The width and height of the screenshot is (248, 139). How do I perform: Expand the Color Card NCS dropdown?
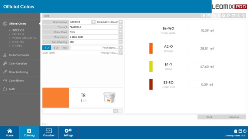point(121,32)
